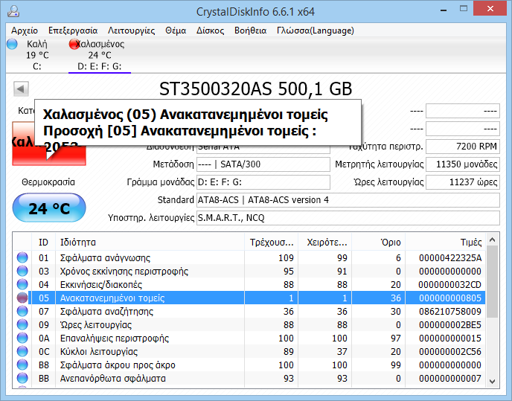Viewport: 512px width, 401px height.
Task: Click the Τιμές column header
Action: tap(445, 242)
